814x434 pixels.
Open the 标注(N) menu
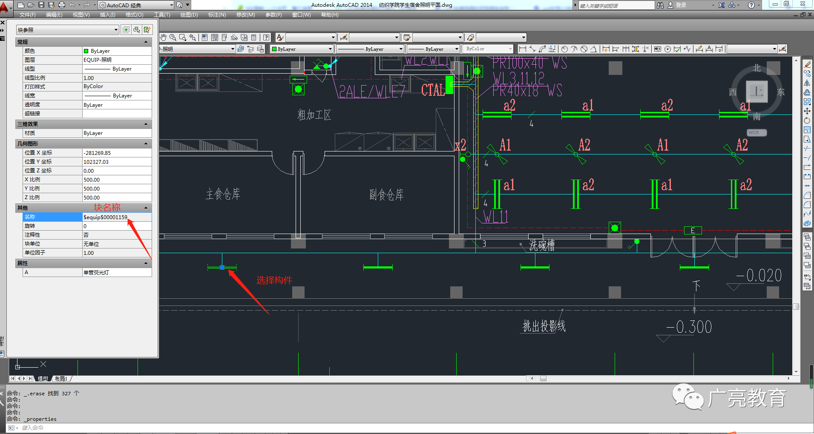click(x=217, y=15)
